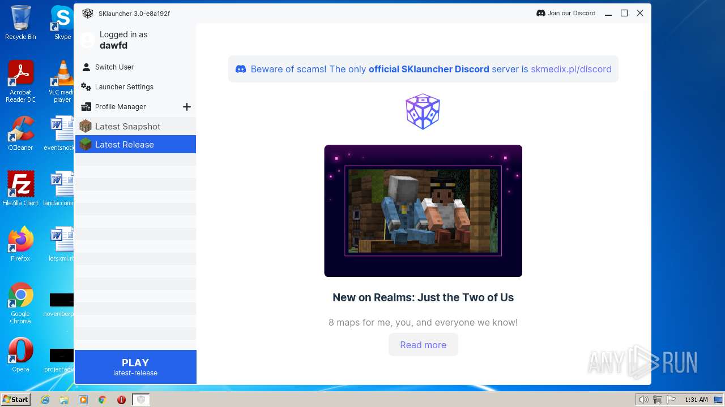Click the Latest Release grass block icon
The image size is (725, 407).
86,144
